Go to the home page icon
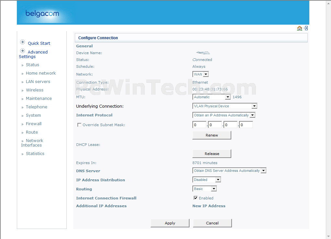331x239 pixels. [x=299, y=28]
